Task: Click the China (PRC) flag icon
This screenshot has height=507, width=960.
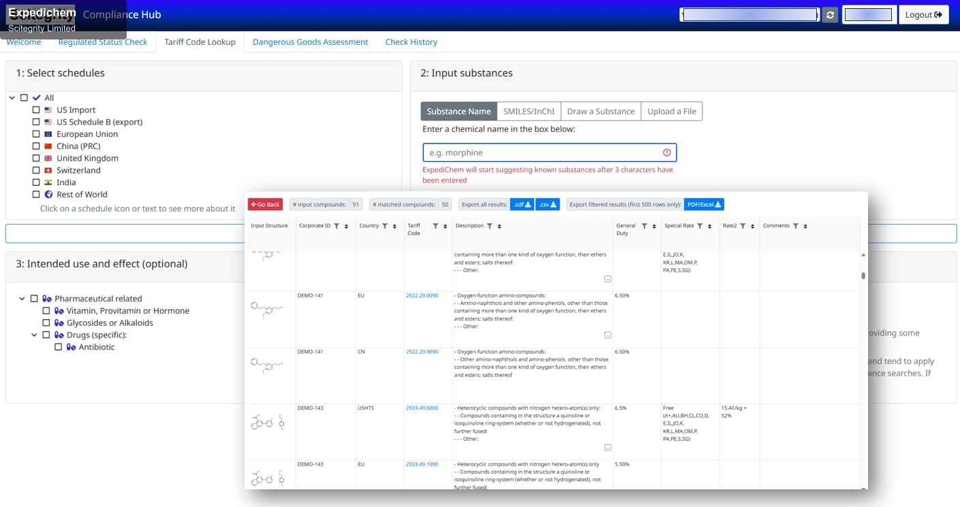Action: tap(48, 146)
